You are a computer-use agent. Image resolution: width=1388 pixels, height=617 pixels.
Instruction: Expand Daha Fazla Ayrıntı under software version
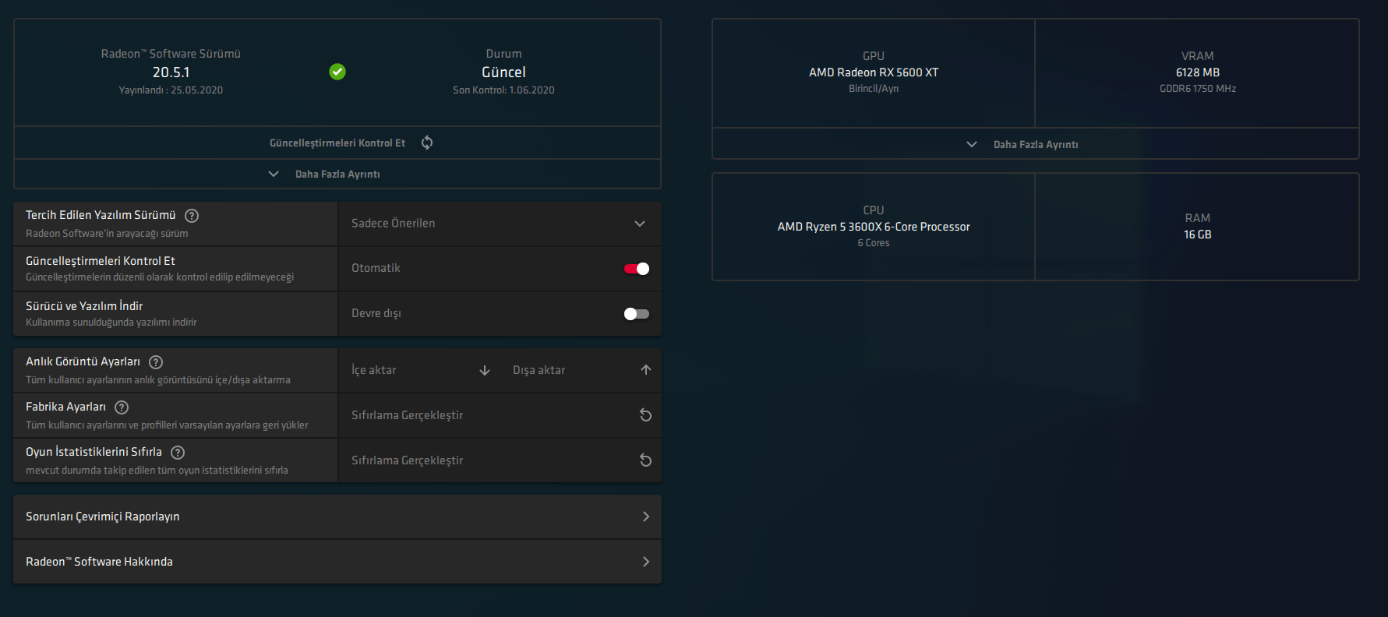pos(337,175)
